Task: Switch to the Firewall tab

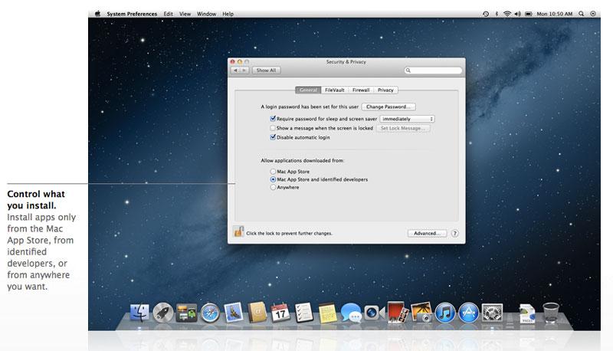Action: [x=361, y=90]
